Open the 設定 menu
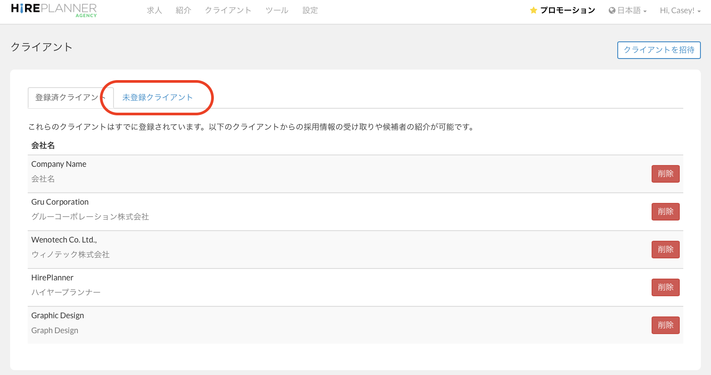 point(310,10)
